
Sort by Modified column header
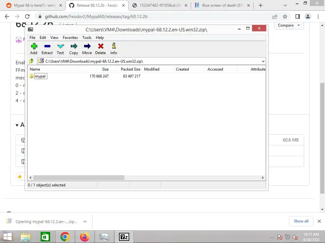pyautogui.click(x=158, y=69)
